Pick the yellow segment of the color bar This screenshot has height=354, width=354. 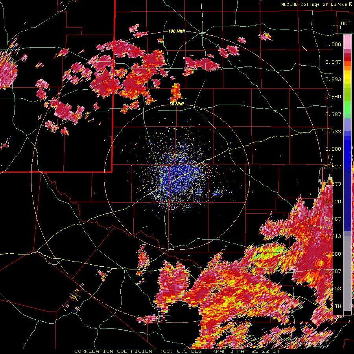tap(347, 77)
